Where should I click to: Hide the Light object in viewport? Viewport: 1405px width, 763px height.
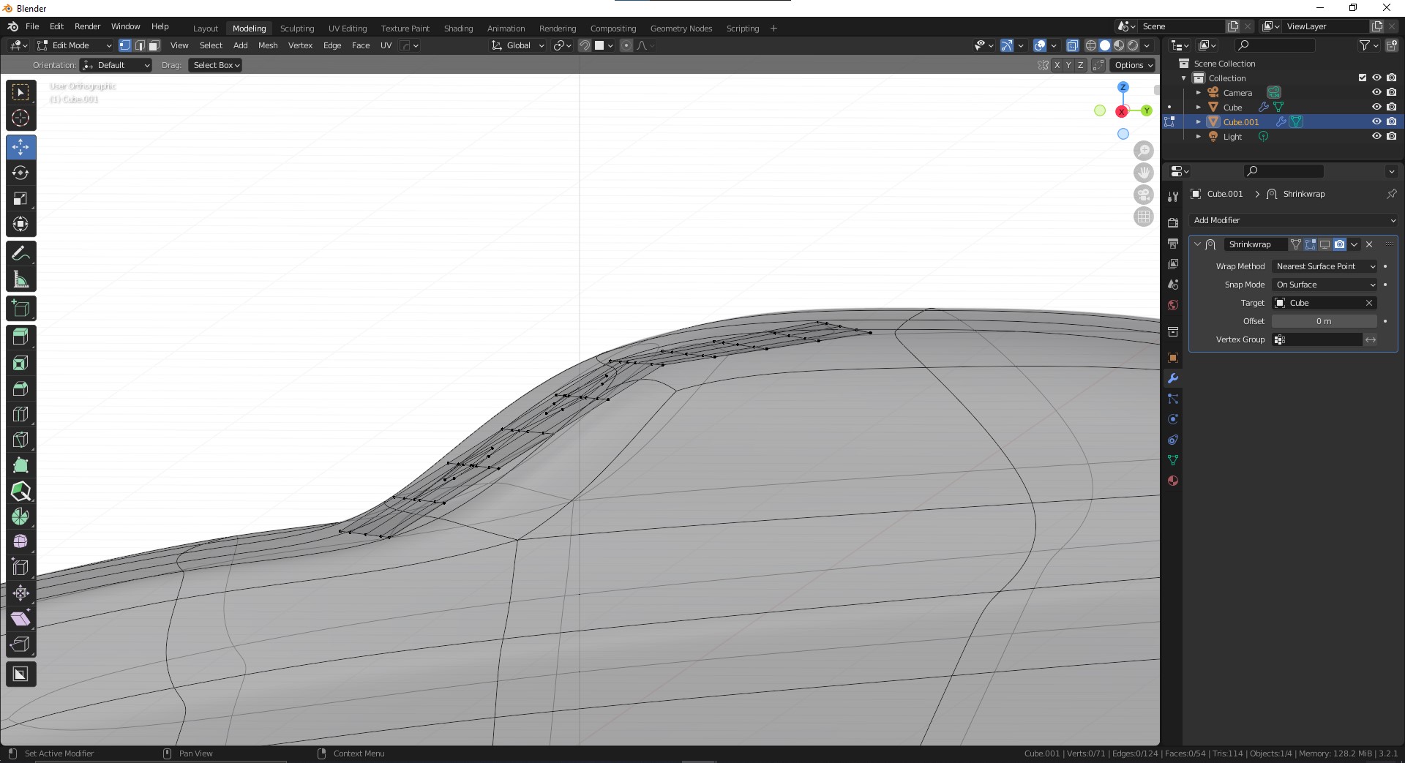pos(1376,137)
